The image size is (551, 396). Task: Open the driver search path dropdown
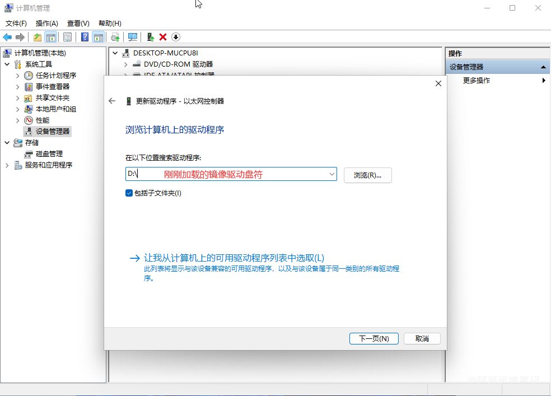click(x=332, y=175)
